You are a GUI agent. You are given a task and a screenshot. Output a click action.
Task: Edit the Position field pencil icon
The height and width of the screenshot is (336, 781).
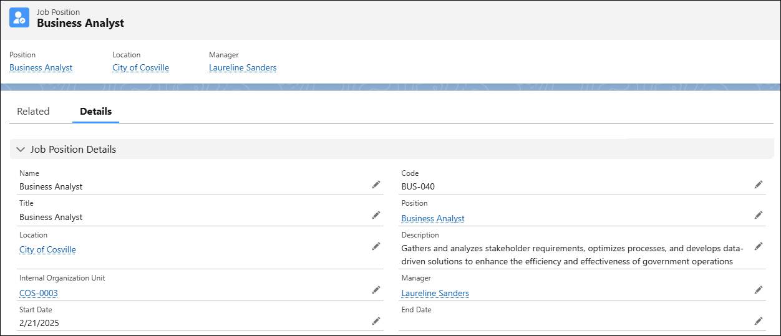pos(759,215)
